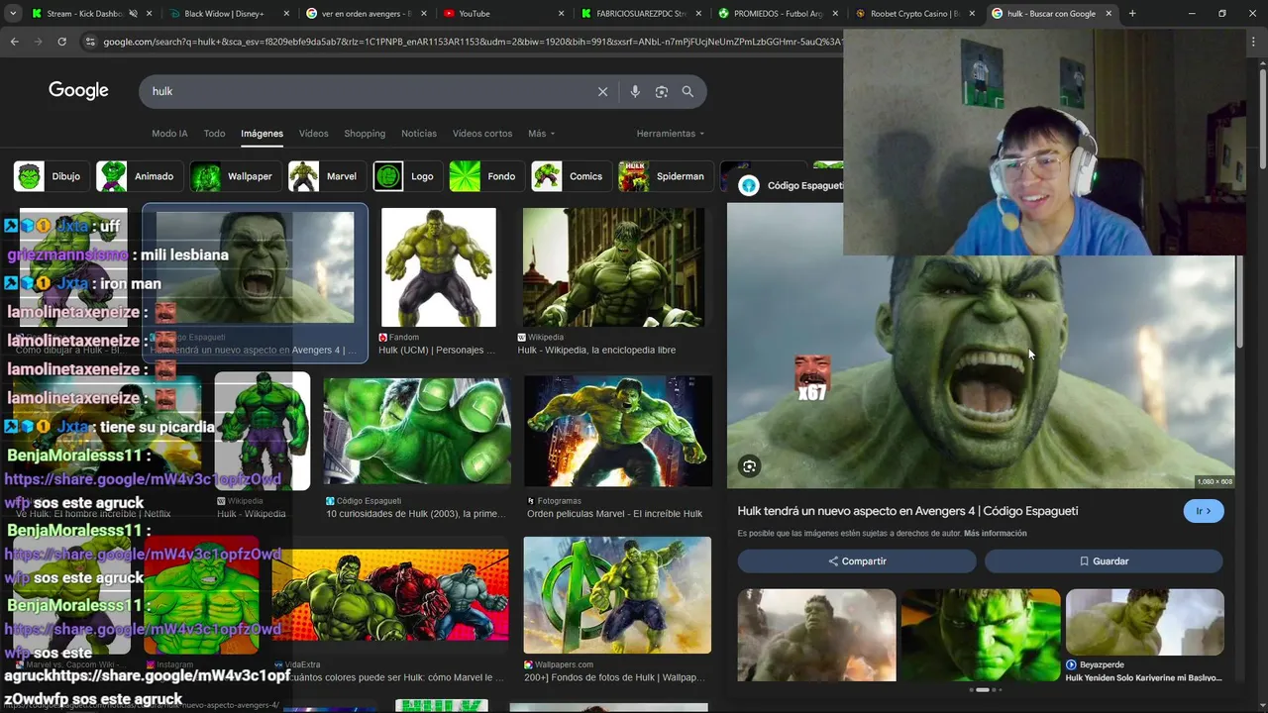Screen dimensions: 1268x713
Task: Switch to Noticias tab
Action: pyautogui.click(x=419, y=134)
